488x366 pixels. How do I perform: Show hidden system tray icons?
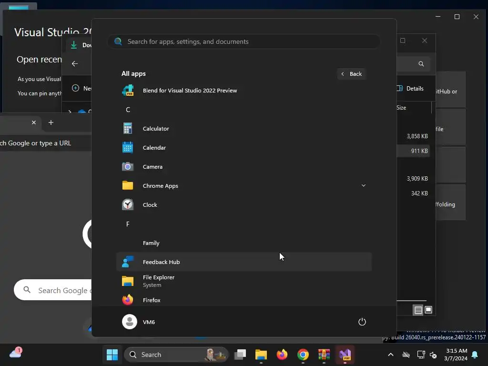[x=391, y=355]
